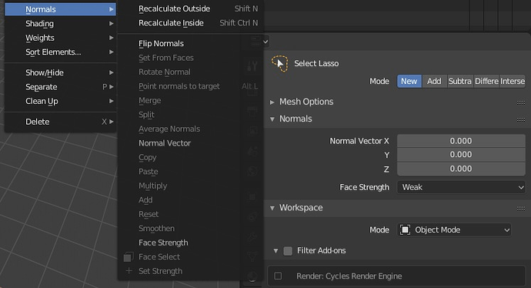The image size is (531, 288).
Task: Collapse the Normals panel
Action: click(x=272, y=119)
